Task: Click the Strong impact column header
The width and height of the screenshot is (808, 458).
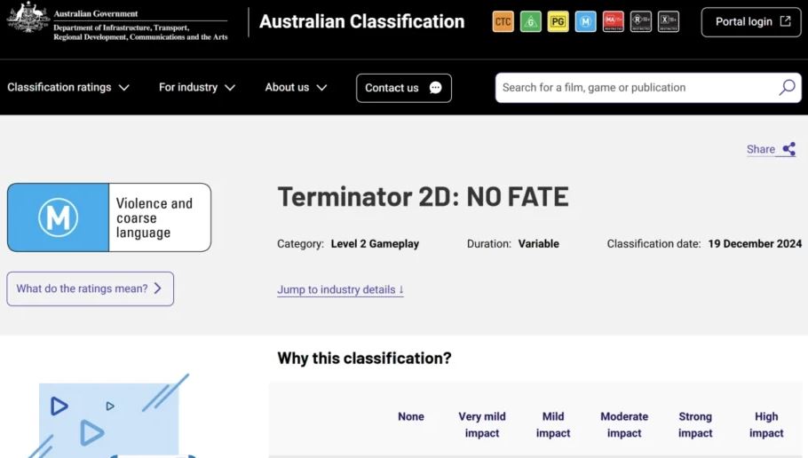Action: point(695,424)
